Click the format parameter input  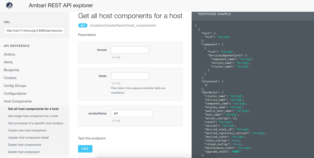click(130, 50)
